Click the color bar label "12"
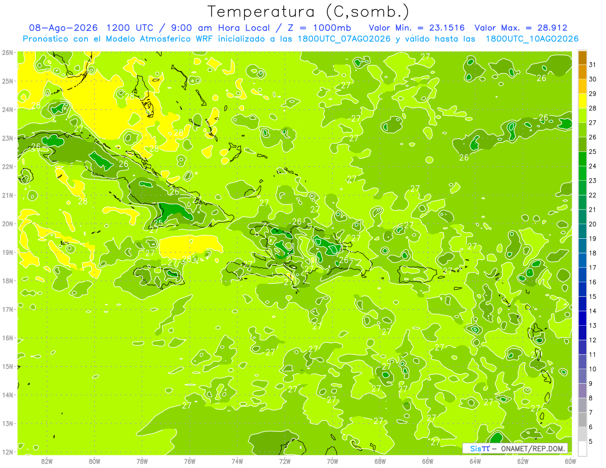This screenshot has height=468, width=606. coord(592,340)
